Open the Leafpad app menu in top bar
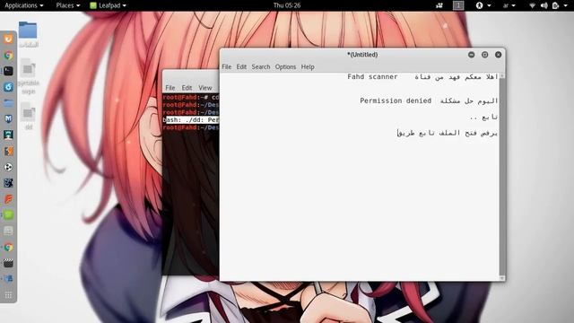This screenshot has height=323, width=574. [x=109, y=5]
